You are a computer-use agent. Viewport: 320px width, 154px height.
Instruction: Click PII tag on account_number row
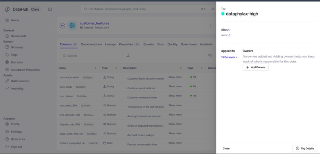(x=193, y=77)
